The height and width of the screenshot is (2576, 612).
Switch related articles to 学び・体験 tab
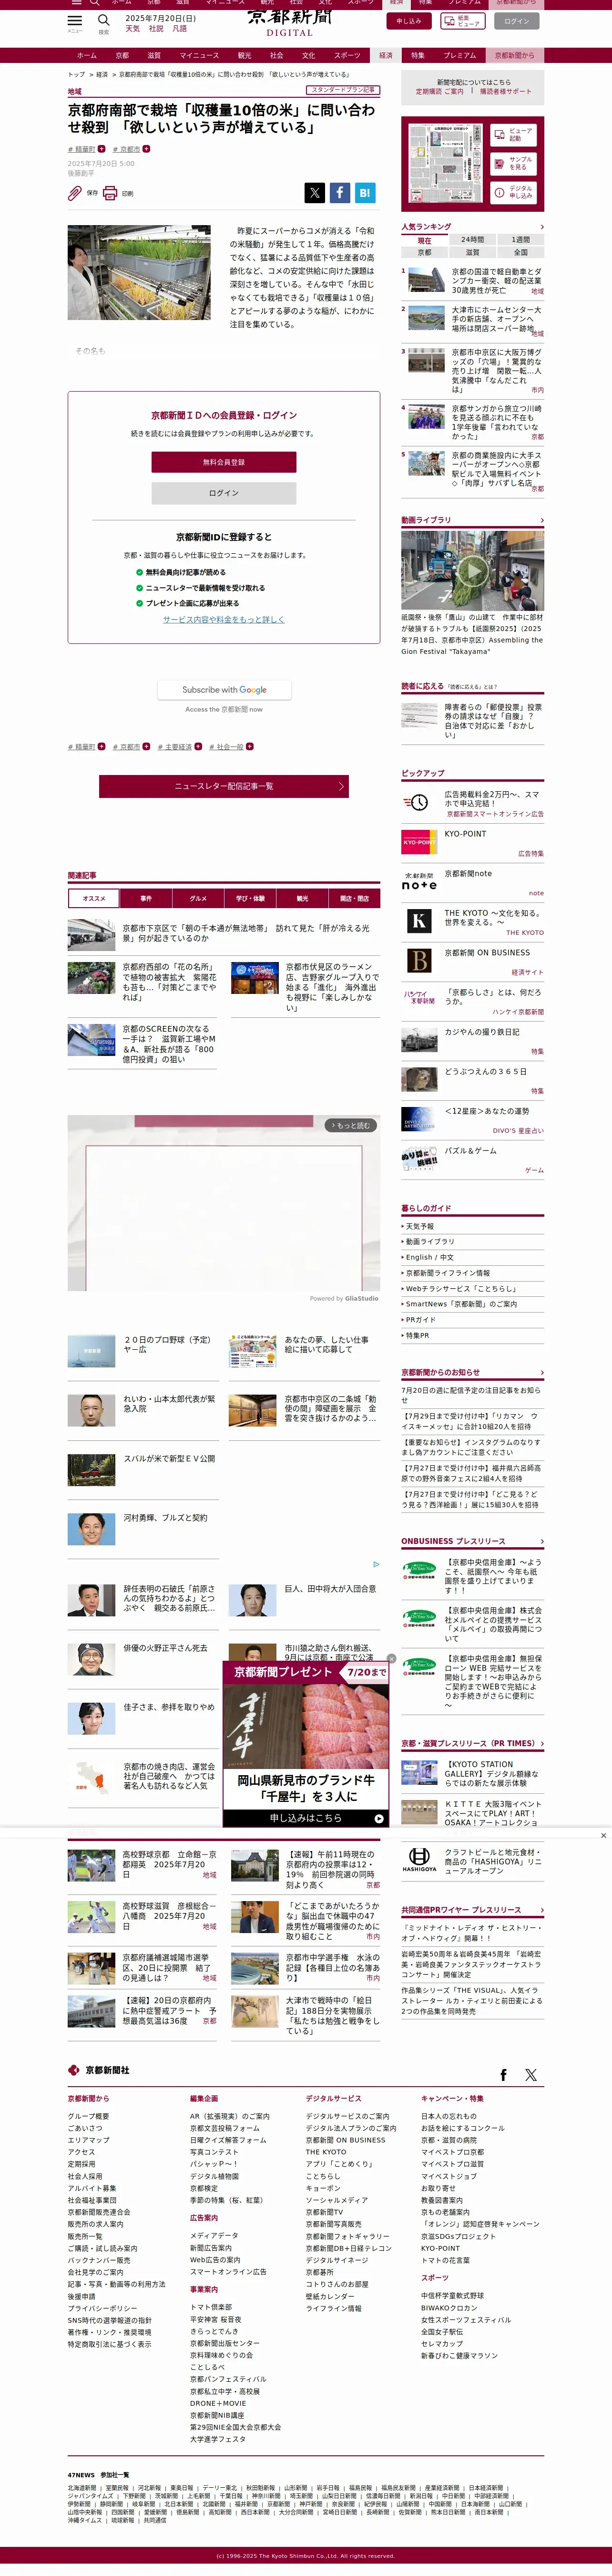250,898
